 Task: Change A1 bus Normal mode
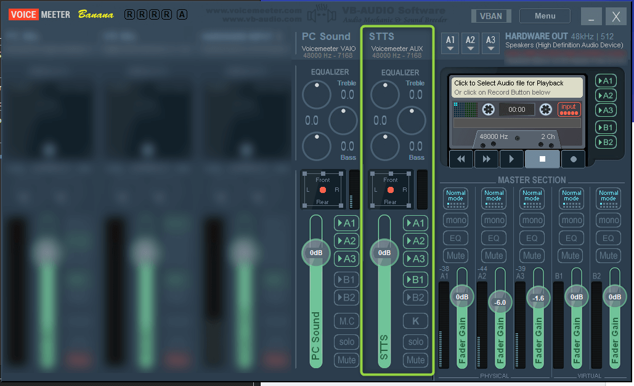(456, 198)
